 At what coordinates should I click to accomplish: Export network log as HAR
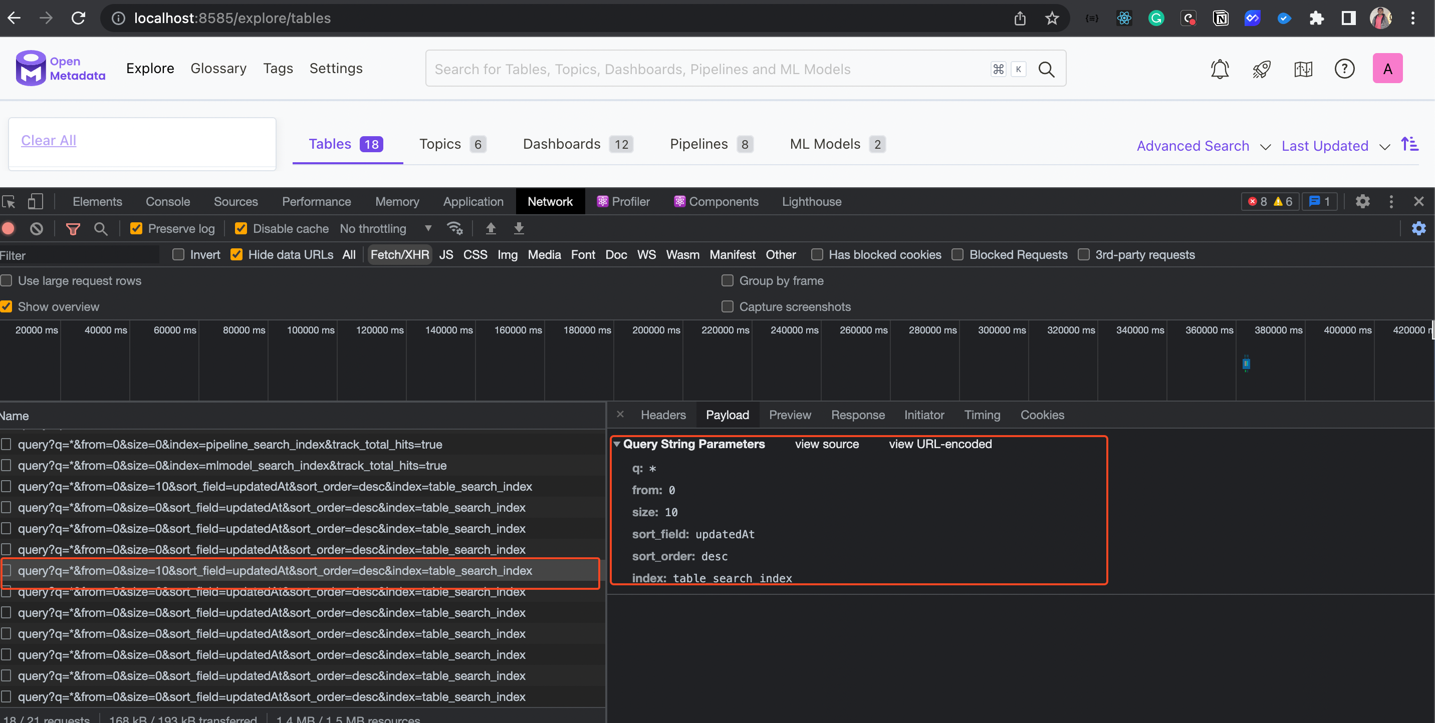click(519, 228)
